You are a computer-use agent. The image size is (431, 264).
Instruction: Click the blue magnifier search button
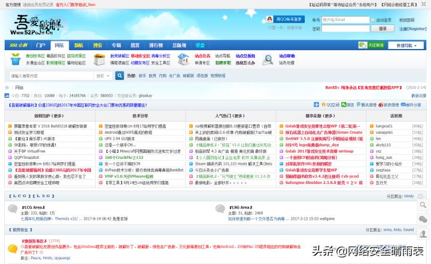[119, 76]
